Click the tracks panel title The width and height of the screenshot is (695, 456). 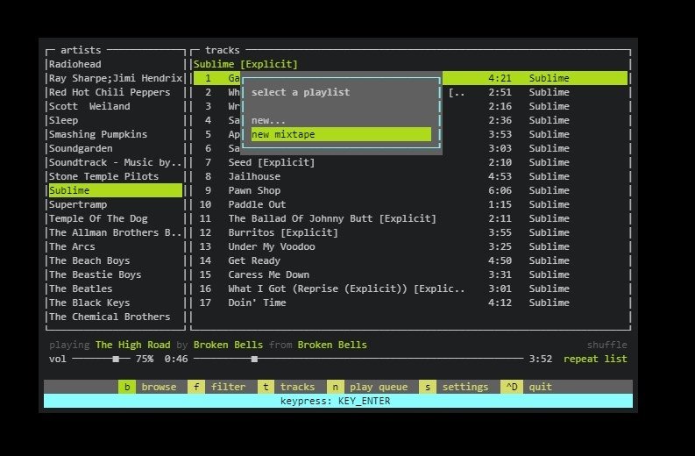point(223,50)
